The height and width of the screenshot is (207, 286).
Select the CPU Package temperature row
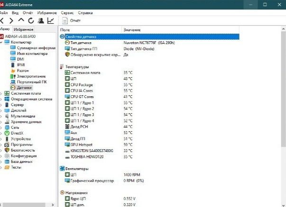[x=149, y=85]
